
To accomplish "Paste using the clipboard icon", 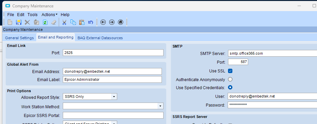I will coord(82,22).
